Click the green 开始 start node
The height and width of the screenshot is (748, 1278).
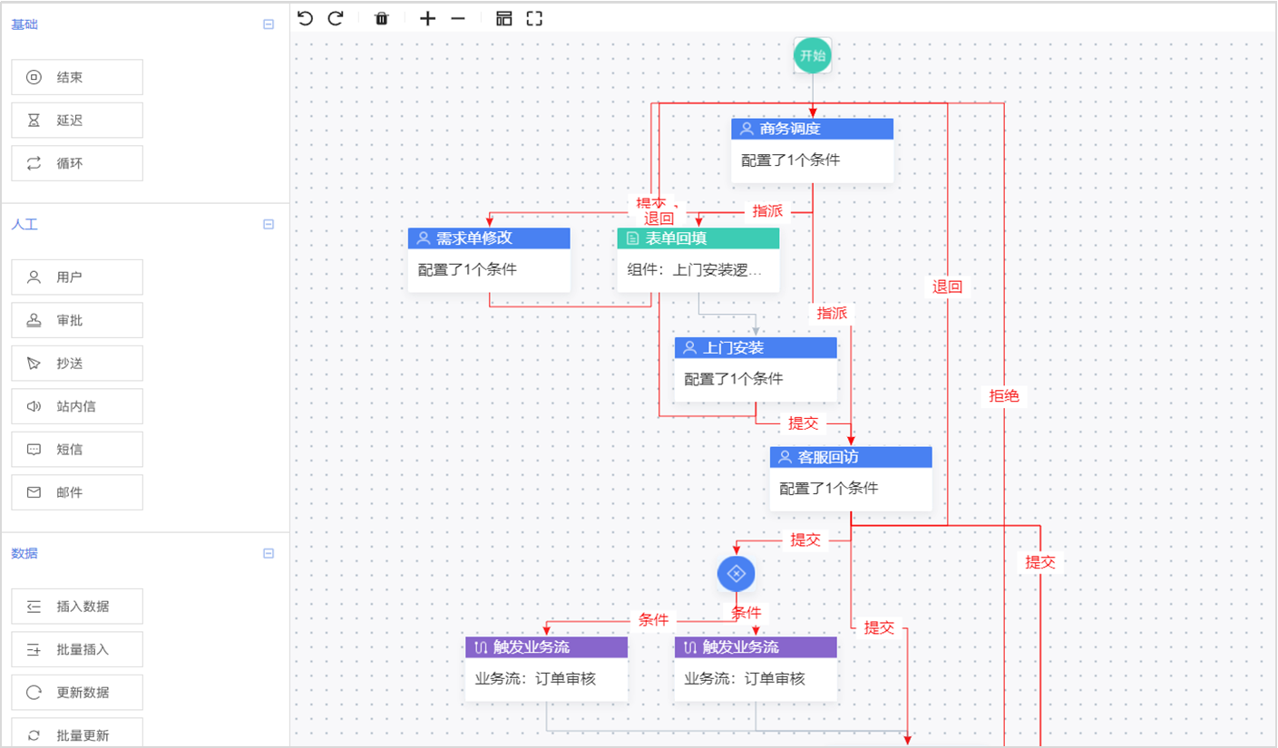pyautogui.click(x=812, y=55)
